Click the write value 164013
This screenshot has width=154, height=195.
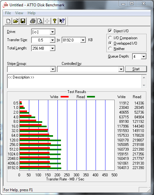pyautogui.click(x=123, y=168)
